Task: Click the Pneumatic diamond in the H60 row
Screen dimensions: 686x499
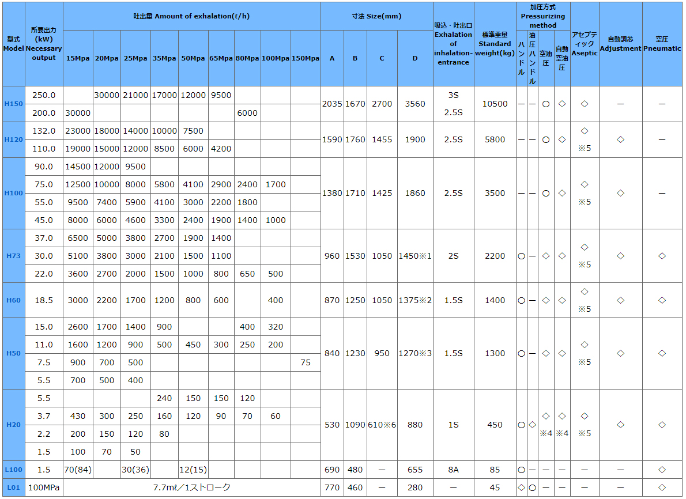Action: [662, 300]
